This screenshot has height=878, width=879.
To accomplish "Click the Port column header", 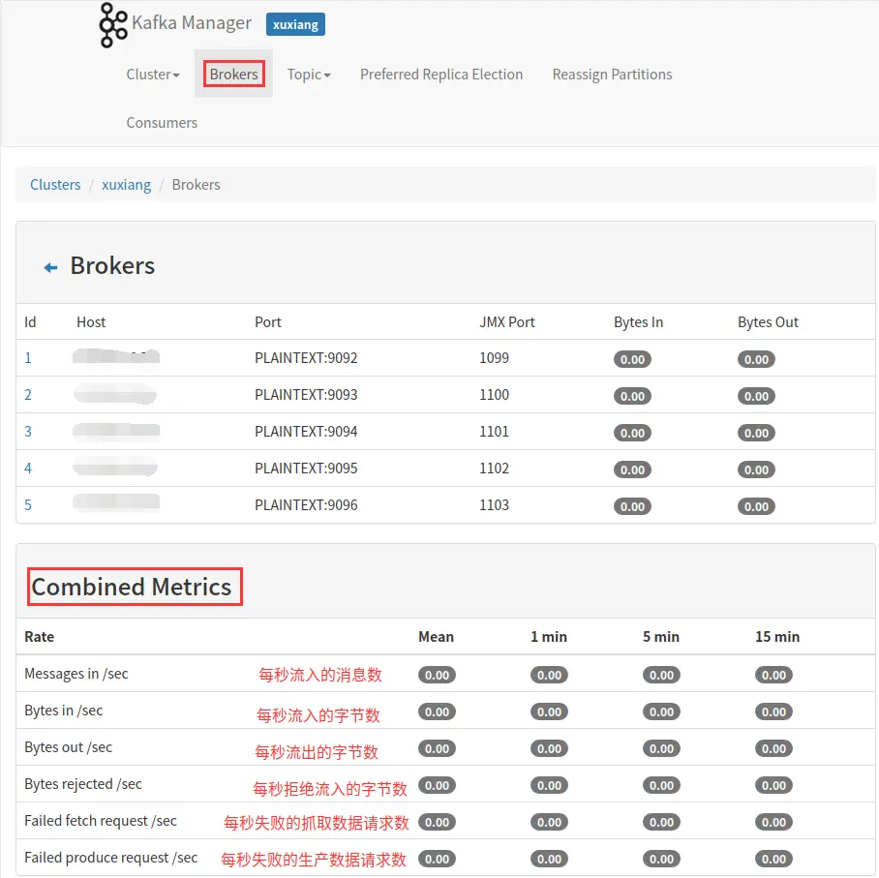I will (268, 321).
